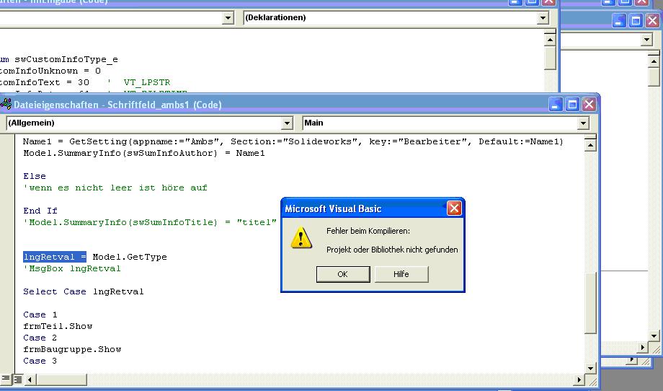Click vertical scroll thumb in Schriftfeld_ambs1 window
The height and width of the screenshot is (391, 663).
pyautogui.click(x=590, y=302)
